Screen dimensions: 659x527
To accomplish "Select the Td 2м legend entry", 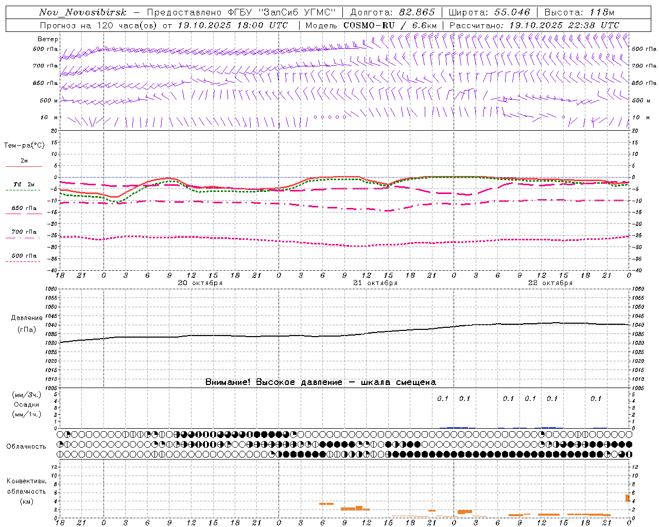I will [24, 184].
